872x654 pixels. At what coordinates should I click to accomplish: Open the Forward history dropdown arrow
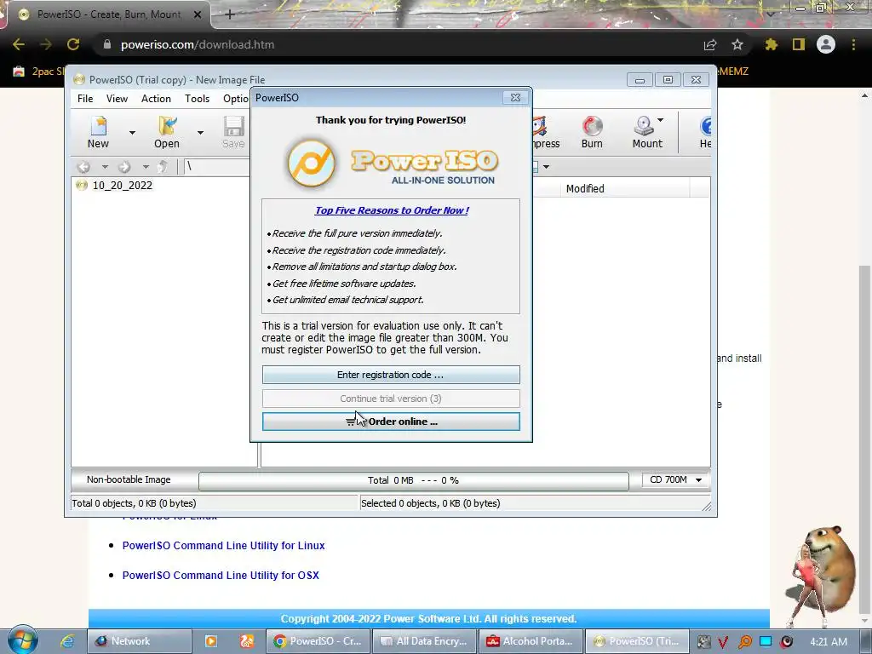coord(145,166)
